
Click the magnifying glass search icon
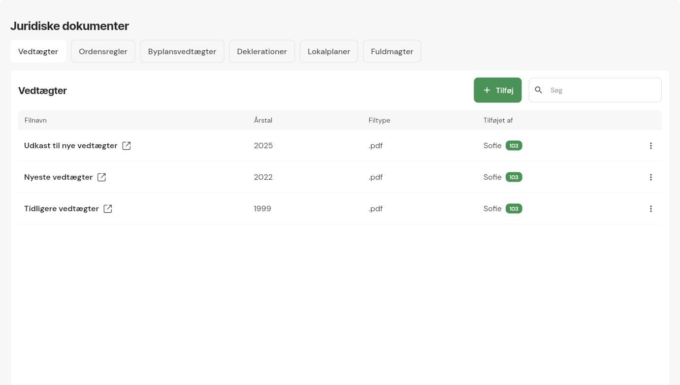point(539,90)
